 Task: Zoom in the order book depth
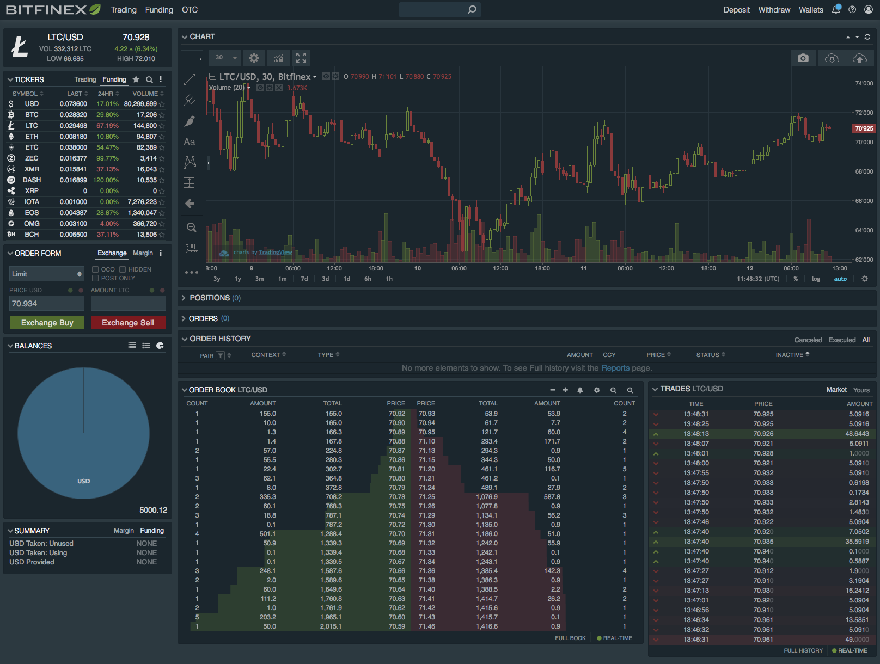tap(630, 390)
